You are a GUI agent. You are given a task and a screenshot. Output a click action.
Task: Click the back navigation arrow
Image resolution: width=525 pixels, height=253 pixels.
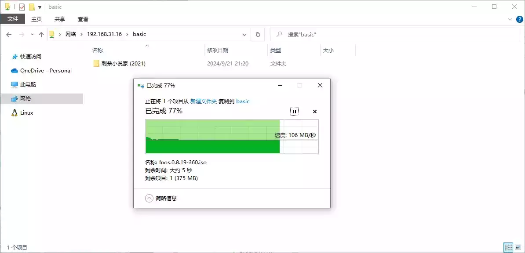(9, 34)
